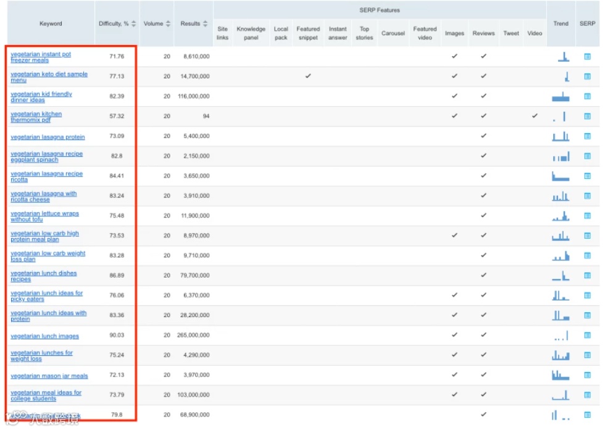The height and width of the screenshot is (430, 605).
Task: View trend sparkline for "vegetarian lunch dishes recipes"
Action: tap(561, 275)
